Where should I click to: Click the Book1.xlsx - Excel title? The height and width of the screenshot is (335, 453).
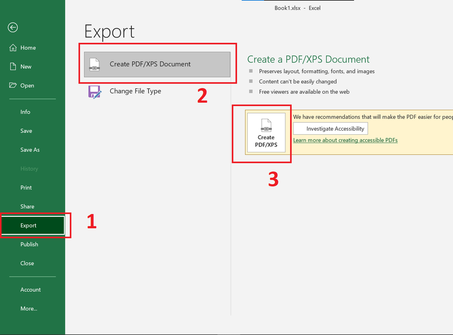[x=297, y=8]
